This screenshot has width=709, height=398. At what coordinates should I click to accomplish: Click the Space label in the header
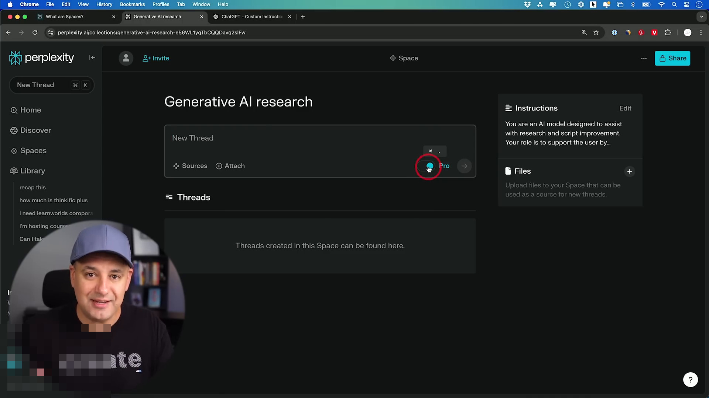click(404, 58)
